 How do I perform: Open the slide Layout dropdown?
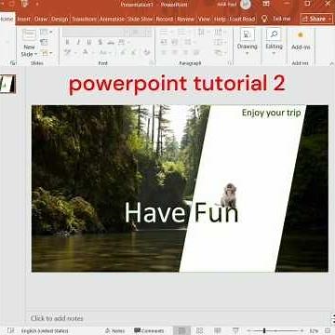(x=46, y=33)
